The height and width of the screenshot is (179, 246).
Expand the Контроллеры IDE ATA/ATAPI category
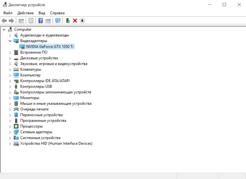(10, 81)
